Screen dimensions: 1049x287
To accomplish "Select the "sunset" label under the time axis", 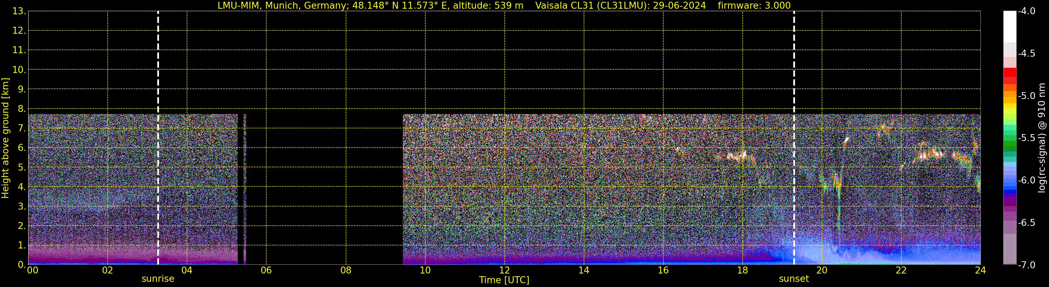I will 794,279.
